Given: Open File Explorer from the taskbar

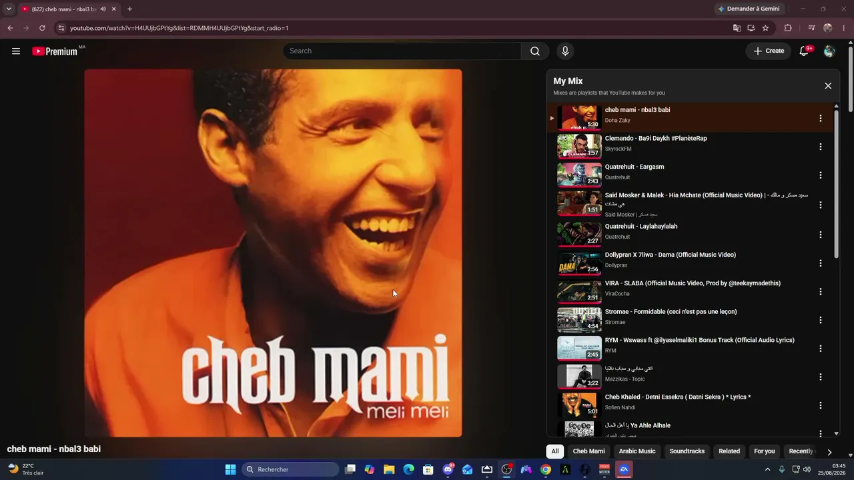Looking at the screenshot, I should pyautogui.click(x=389, y=469).
